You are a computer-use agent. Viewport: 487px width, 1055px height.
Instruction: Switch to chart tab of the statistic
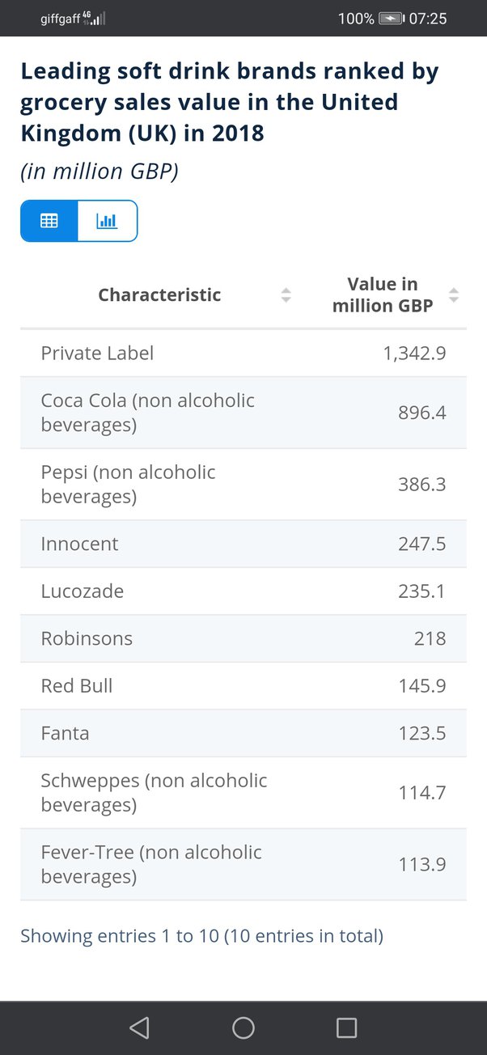[108, 220]
